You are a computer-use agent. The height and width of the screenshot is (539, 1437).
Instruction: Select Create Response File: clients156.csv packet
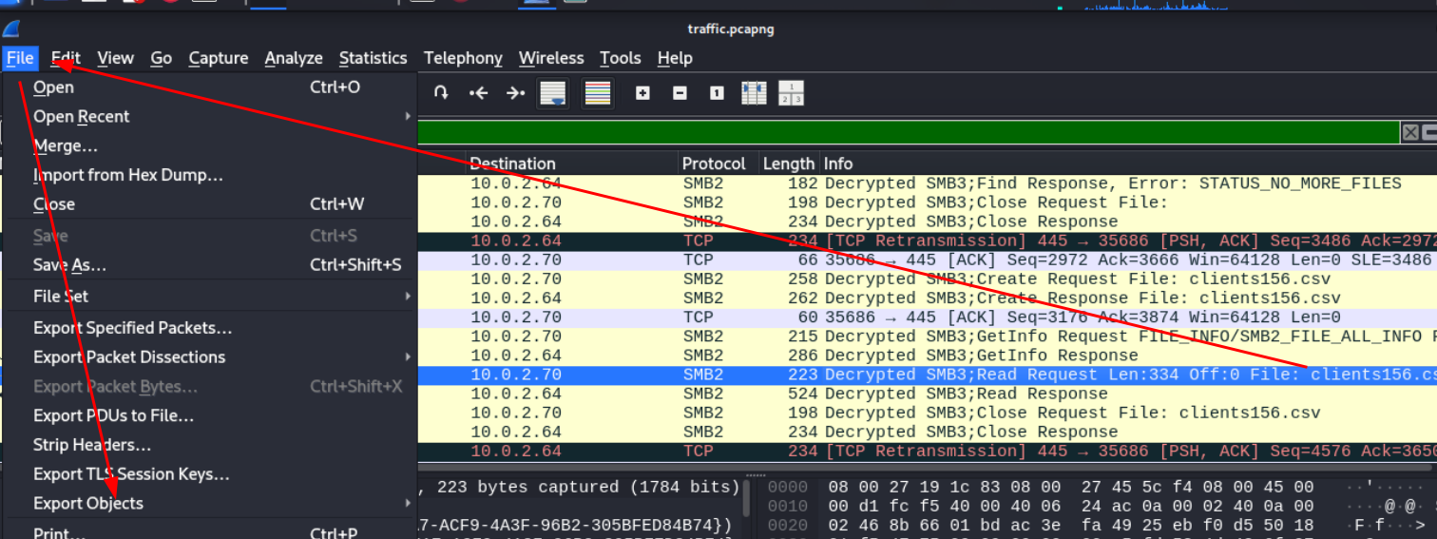point(927,298)
